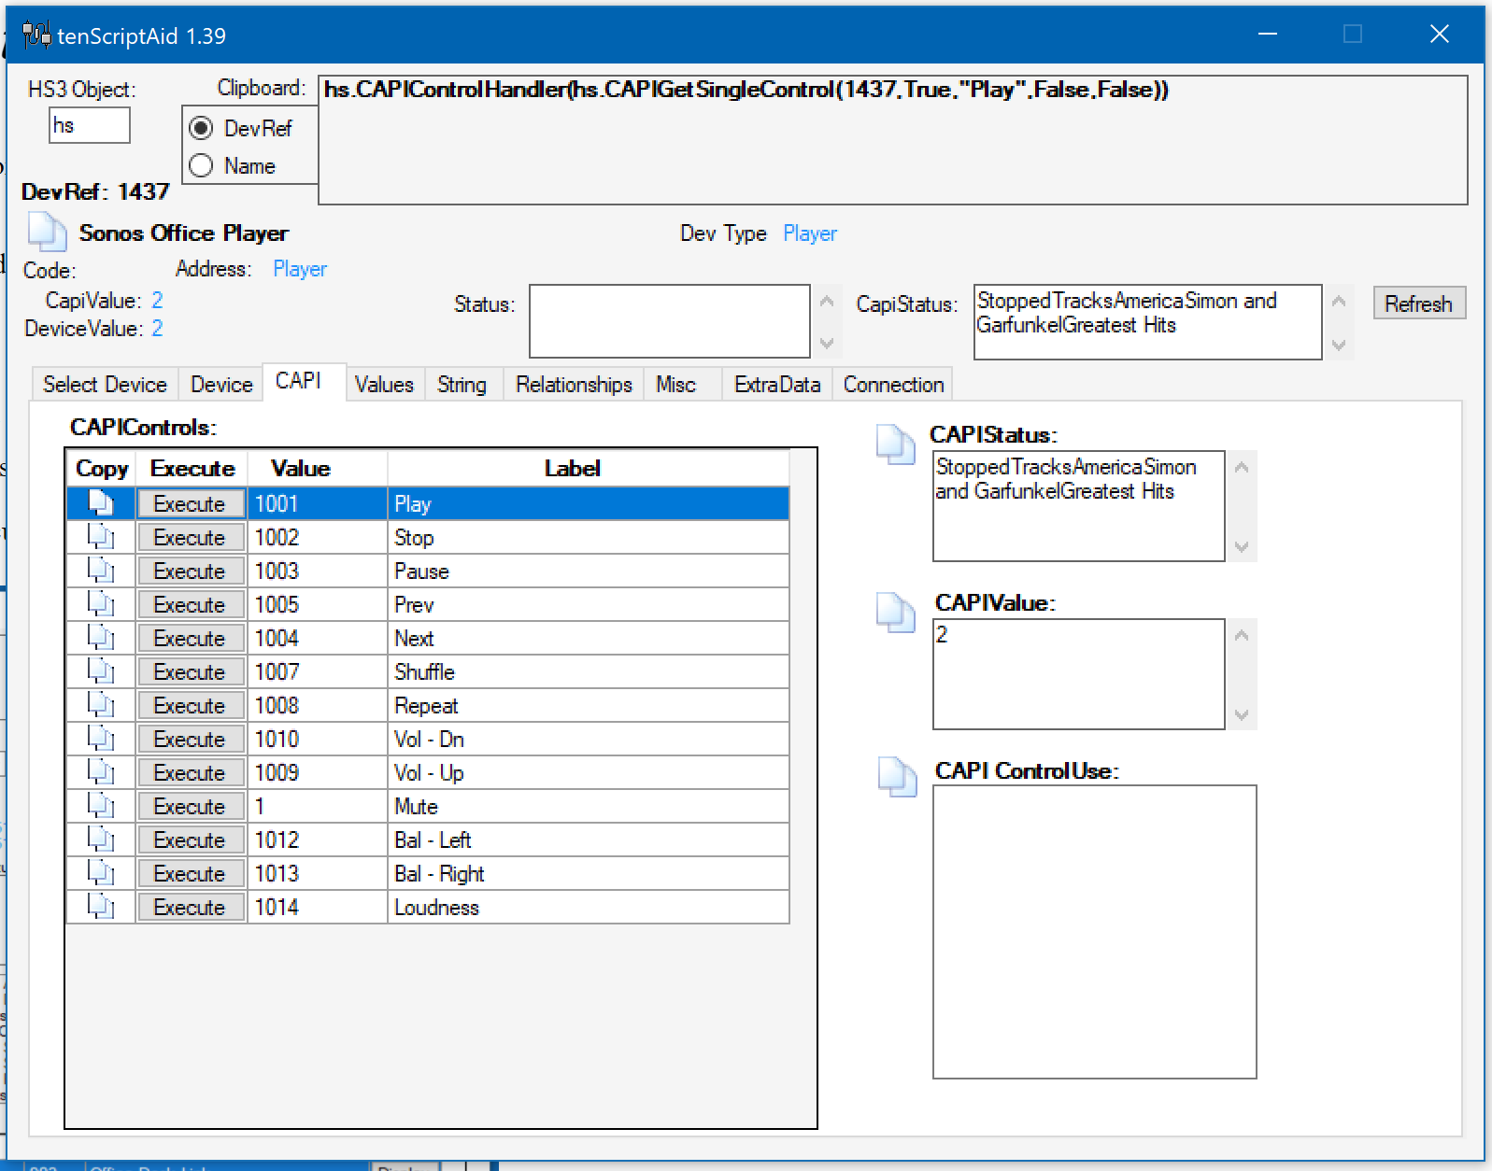Click the top CapiStatus scroll up arrow
Image resolution: width=1492 pixels, height=1171 pixels.
1338,302
